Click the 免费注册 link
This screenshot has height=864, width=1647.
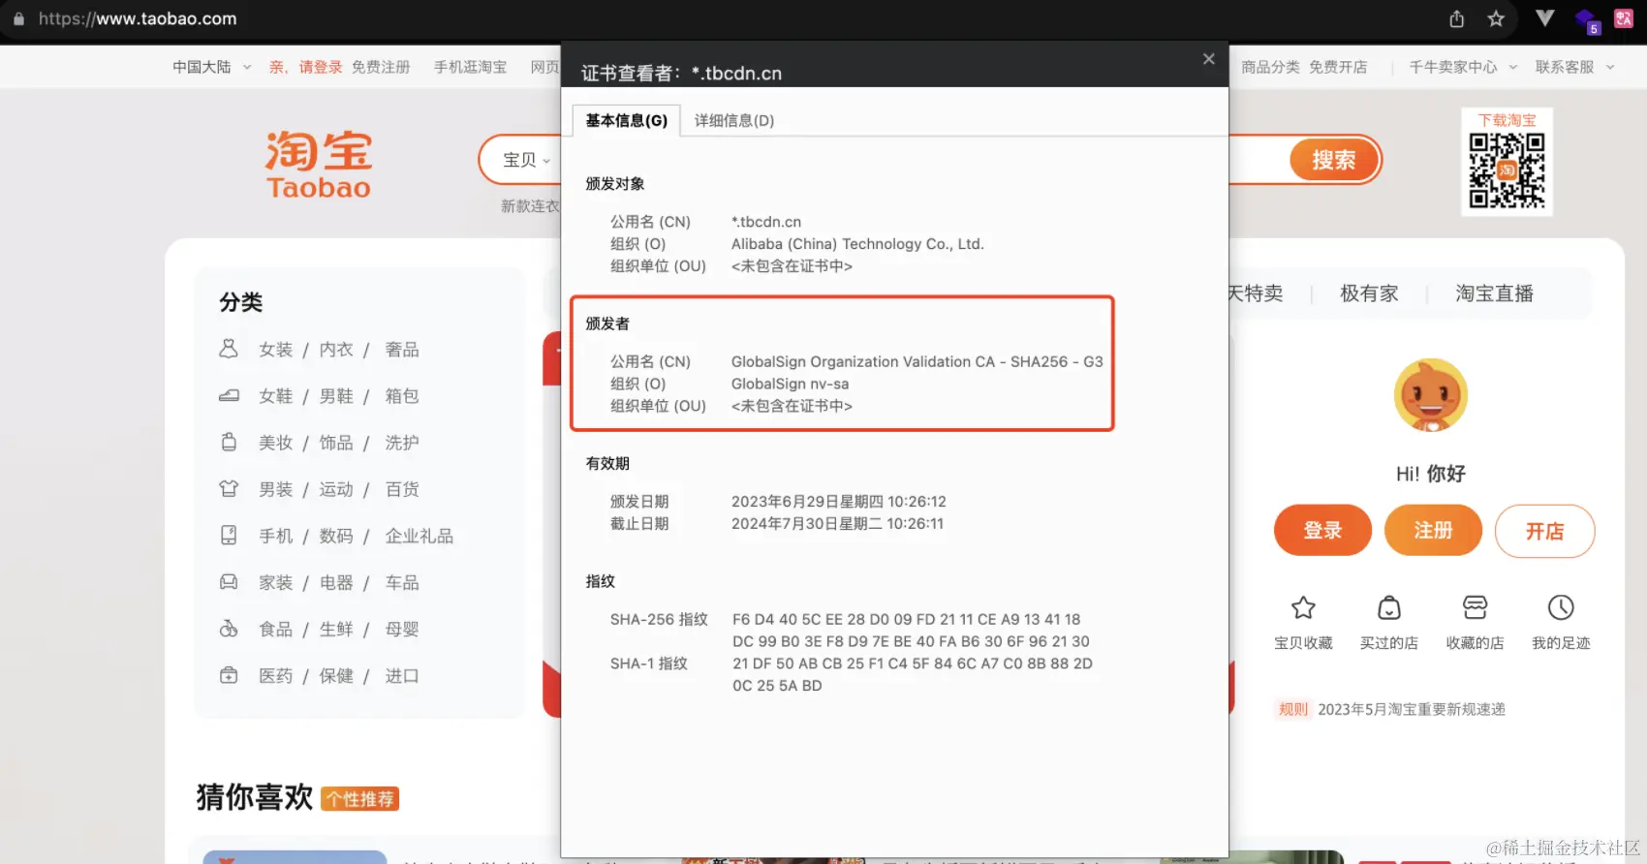coord(381,67)
